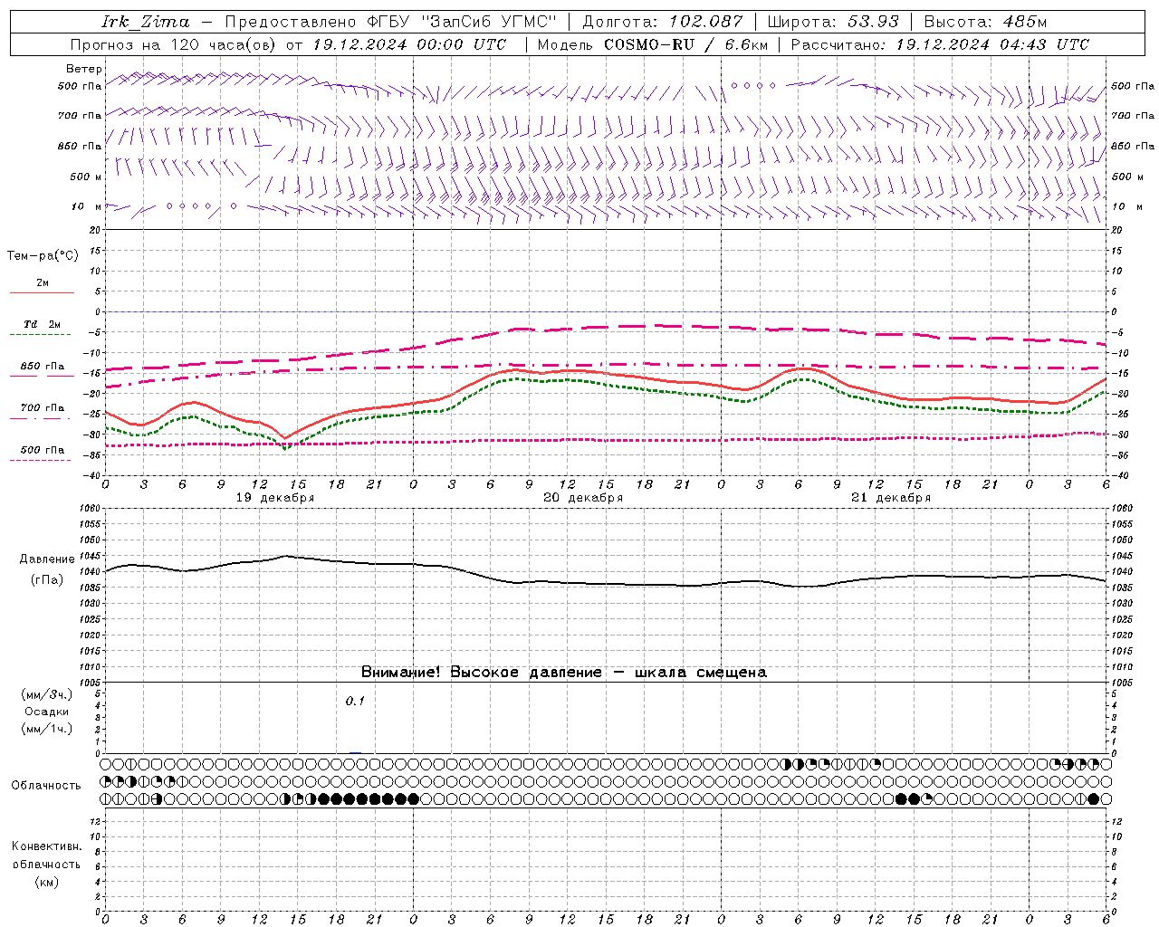The image size is (1159, 927).
Task: Select the (мм/1ч.) precipitation unit label
Action: 47,729
